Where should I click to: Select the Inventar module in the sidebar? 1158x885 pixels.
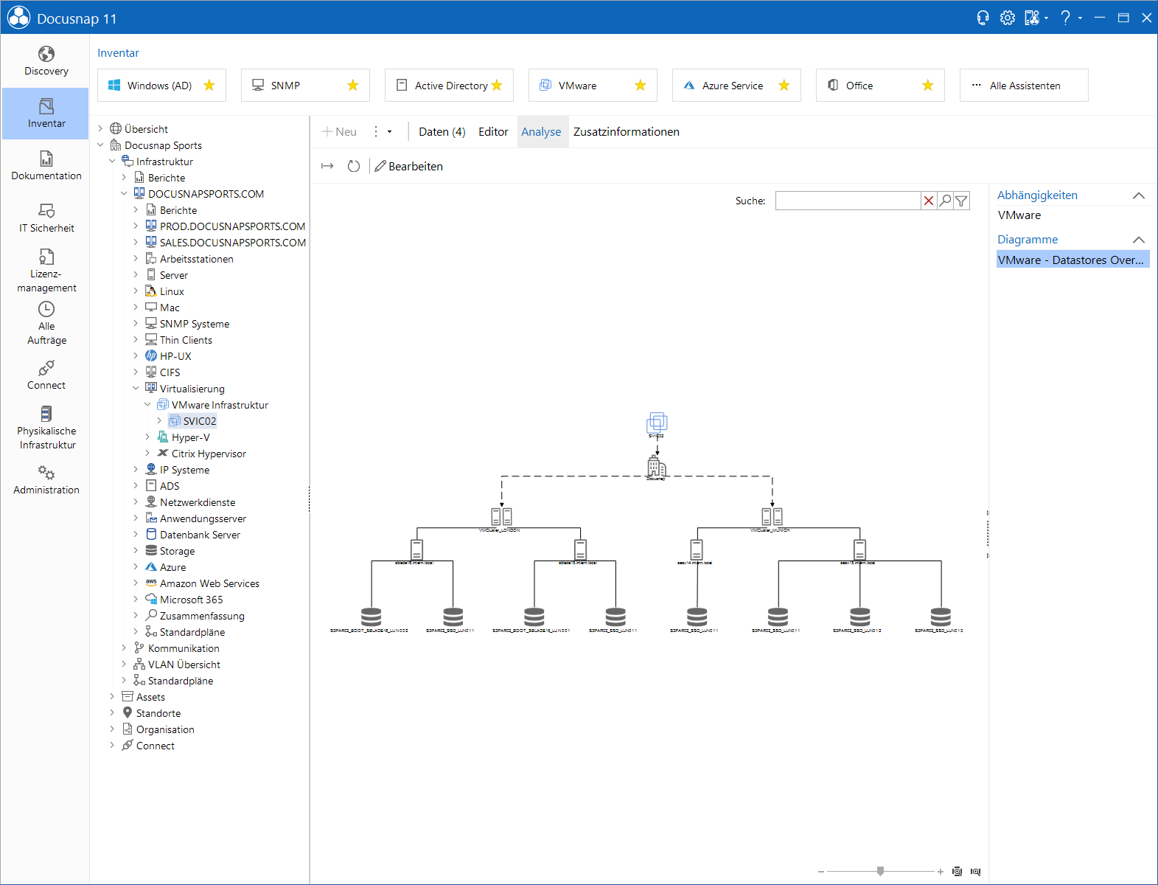click(46, 114)
